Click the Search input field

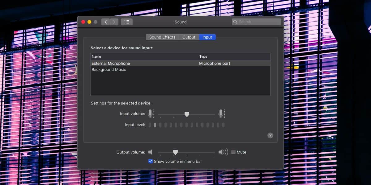tap(257, 22)
